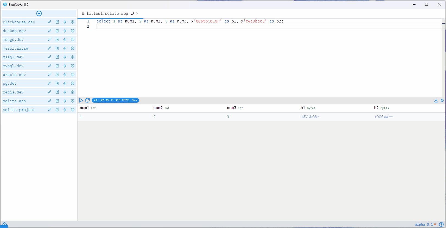Open gear settings for sqlite.app
The image size is (446, 228).
(x=73, y=101)
